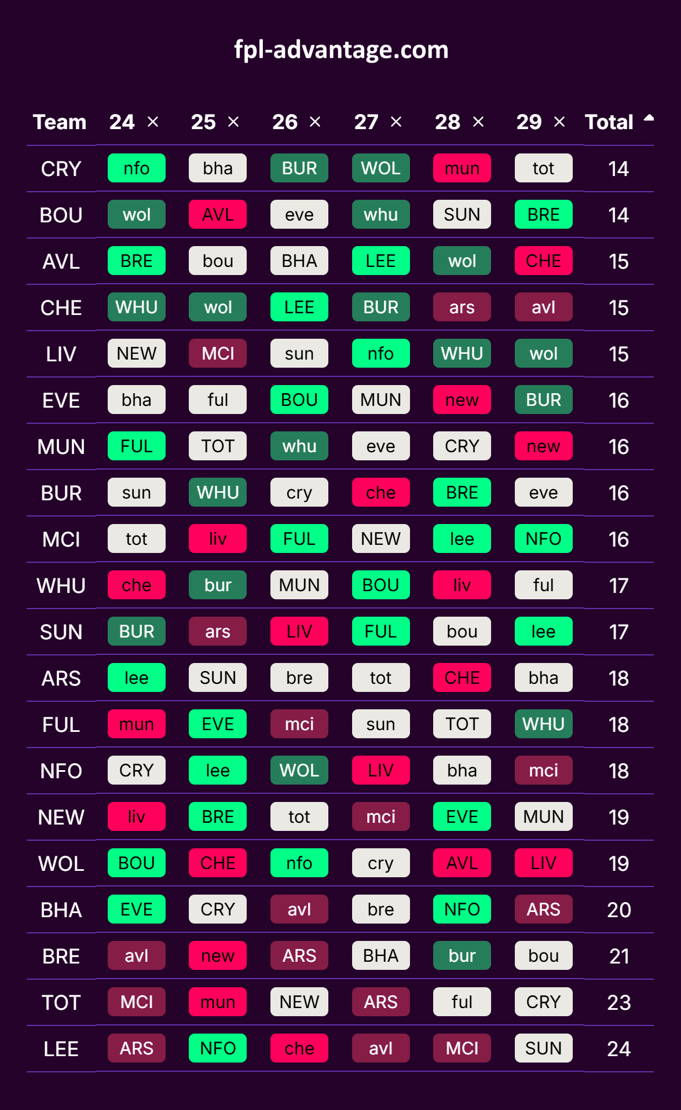Remove gameweek 29 column with its X icon

click(x=559, y=122)
